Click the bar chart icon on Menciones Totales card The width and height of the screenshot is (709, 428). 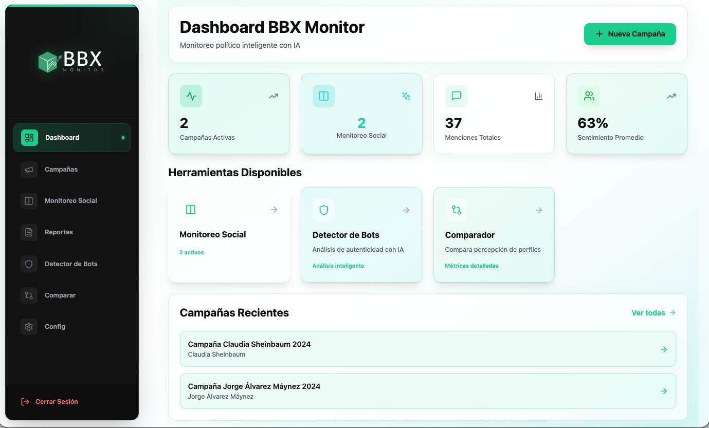point(538,96)
